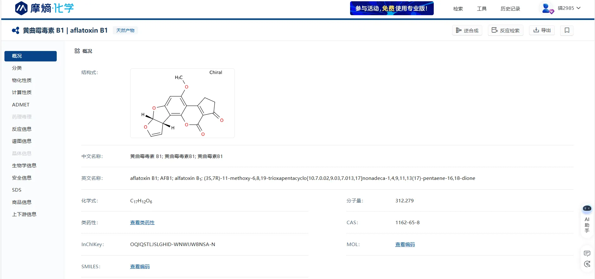Go to the 分类 section

pos(17,68)
